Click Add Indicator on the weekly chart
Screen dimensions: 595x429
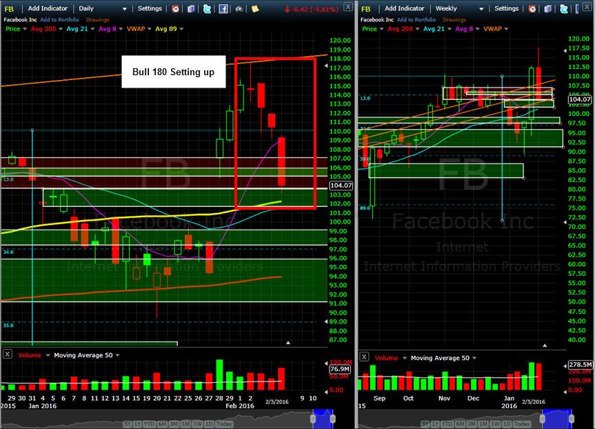[404, 8]
